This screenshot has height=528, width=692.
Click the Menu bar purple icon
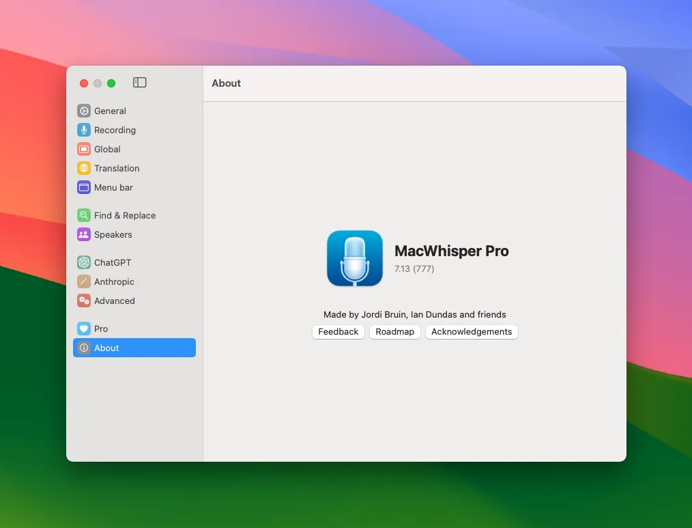click(84, 187)
